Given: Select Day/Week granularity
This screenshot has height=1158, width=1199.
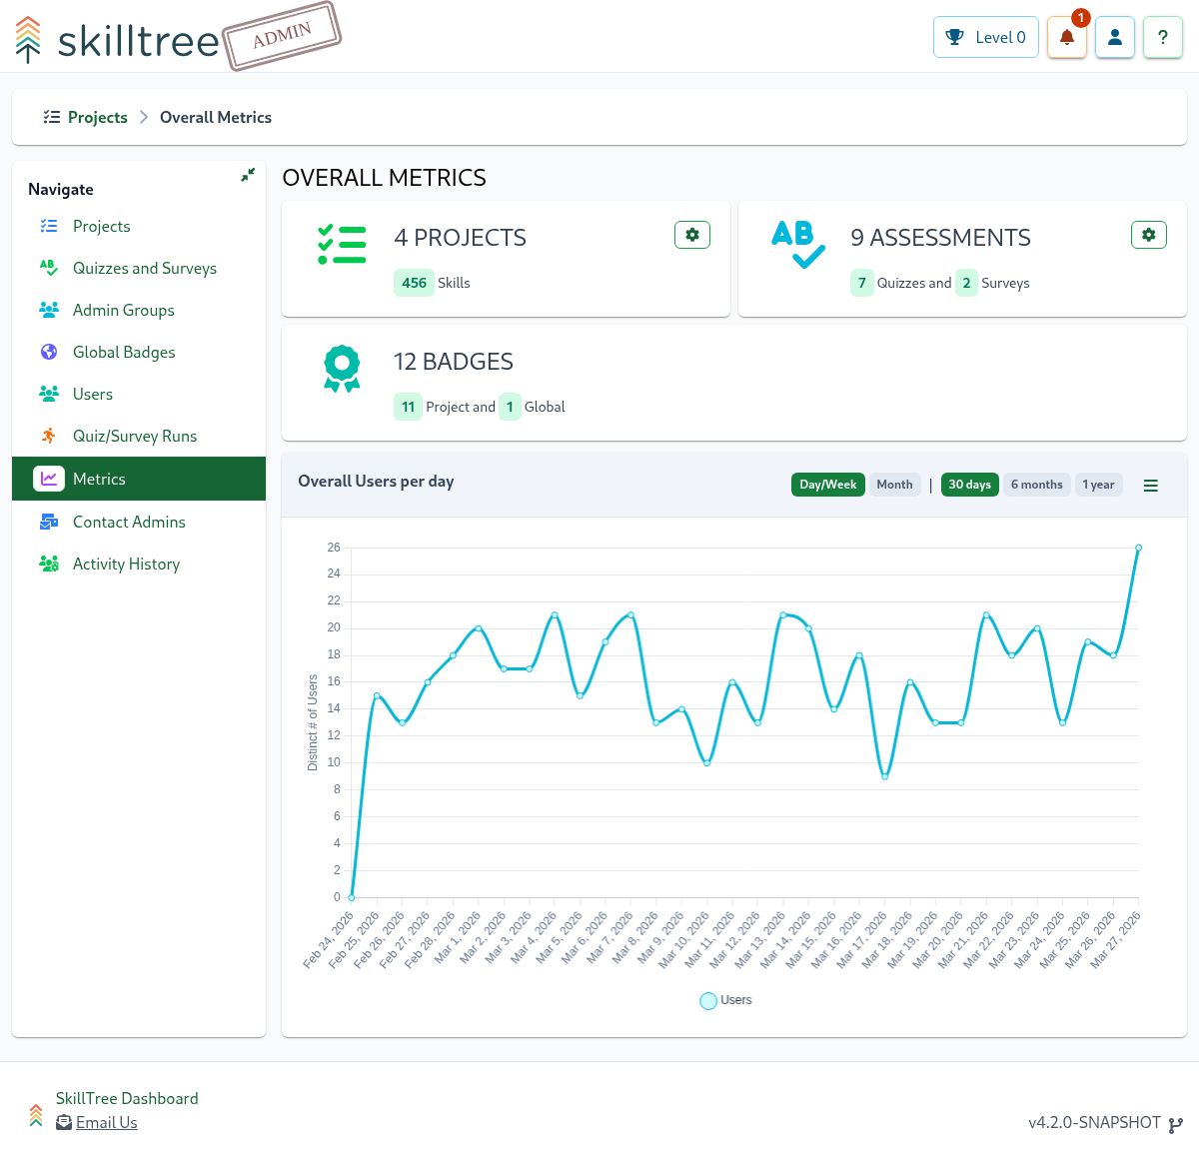Looking at the screenshot, I should click(828, 485).
